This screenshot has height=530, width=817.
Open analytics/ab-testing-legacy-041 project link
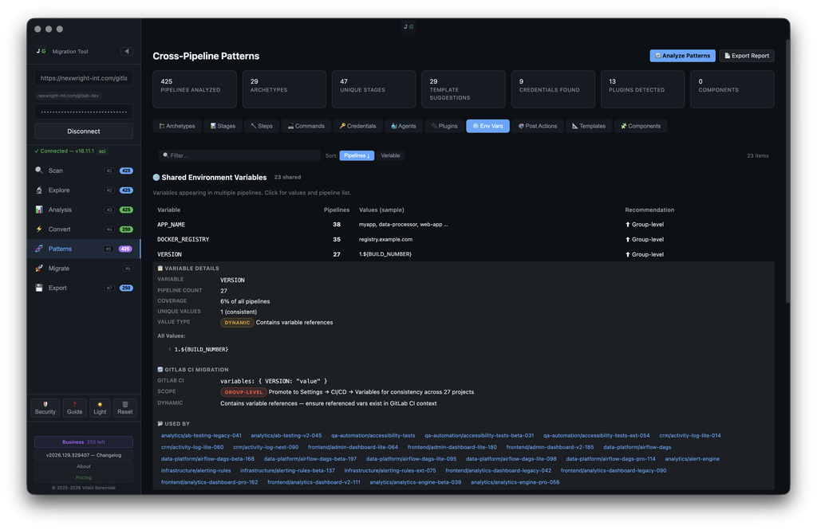(x=201, y=435)
